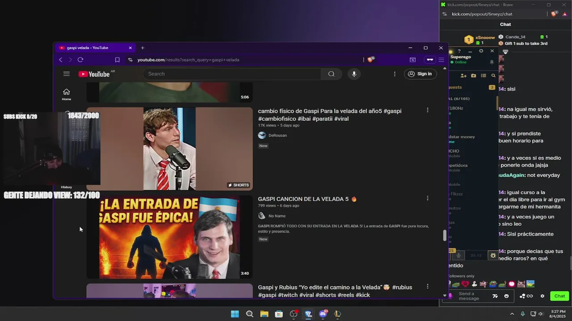Screen dimensions: 572x321
Task: Open options for 'GASPI CANCION DE LA VELADA 5'
Action: (x=427, y=198)
